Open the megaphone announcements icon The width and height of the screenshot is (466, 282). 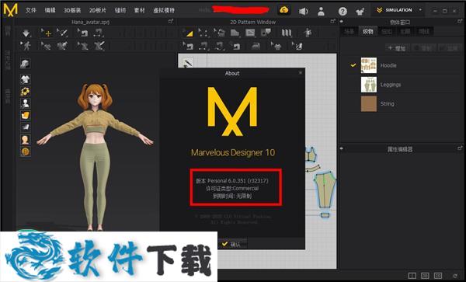click(x=303, y=12)
